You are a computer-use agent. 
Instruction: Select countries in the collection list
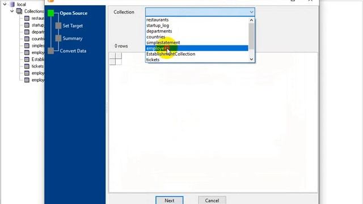coord(197,37)
